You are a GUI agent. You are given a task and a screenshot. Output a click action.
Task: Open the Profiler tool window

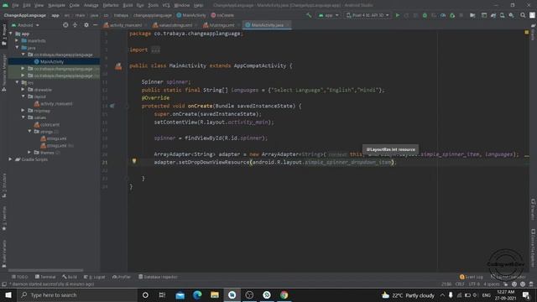tap(122, 277)
